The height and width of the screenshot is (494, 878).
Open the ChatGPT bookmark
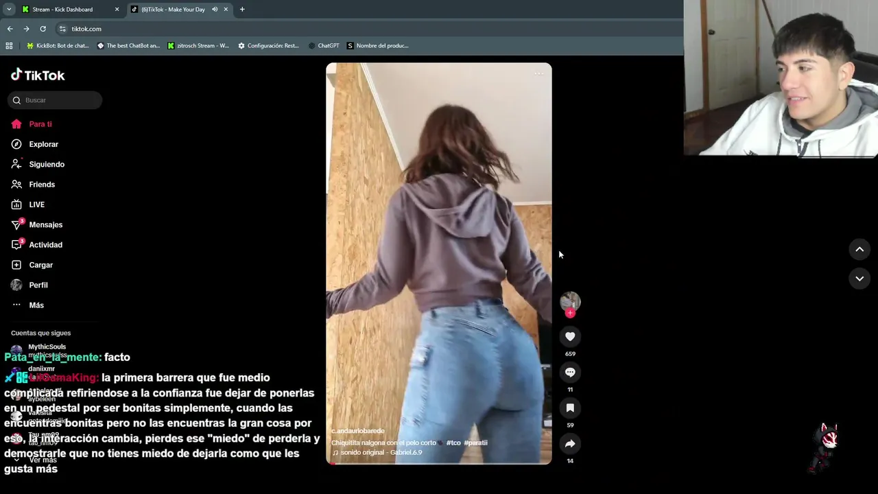[x=324, y=46]
